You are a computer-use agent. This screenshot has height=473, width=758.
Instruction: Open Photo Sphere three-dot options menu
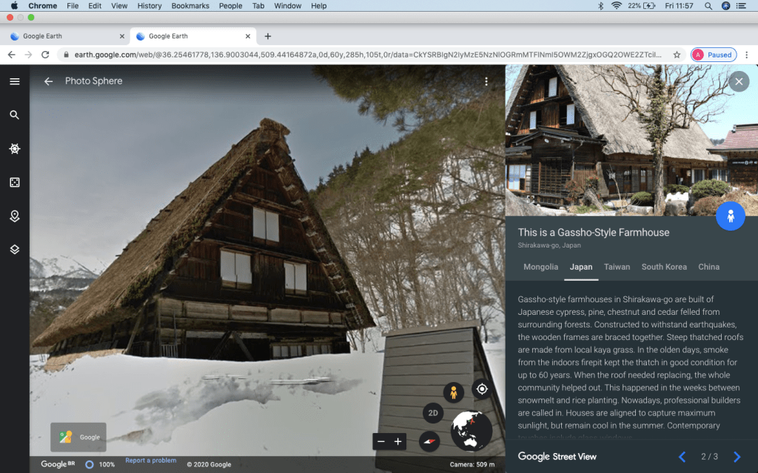click(x=486, y=81)
